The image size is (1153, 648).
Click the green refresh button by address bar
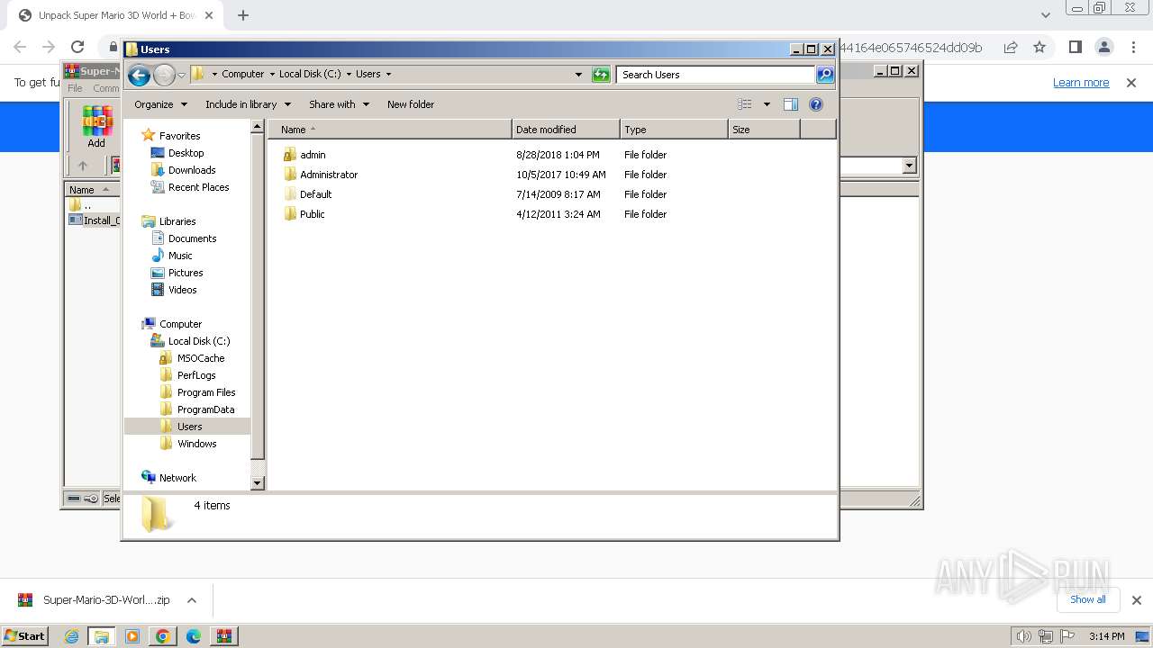tap(601, 75)
